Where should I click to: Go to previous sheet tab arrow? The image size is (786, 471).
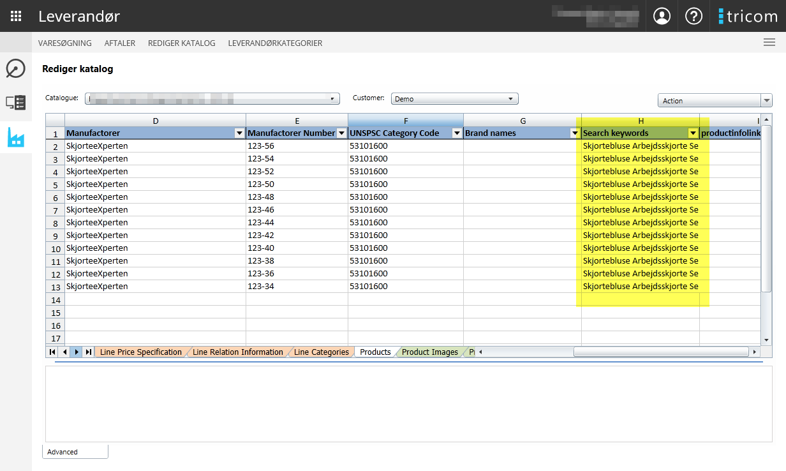click(x=64, y=352)
